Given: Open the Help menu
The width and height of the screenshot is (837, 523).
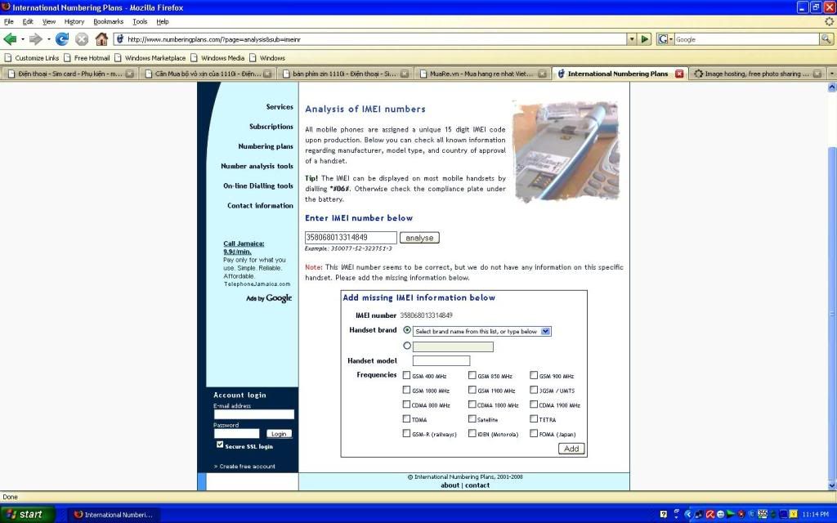Looking at the screenshot, I should pyautogui.click(x=163, y=21).
